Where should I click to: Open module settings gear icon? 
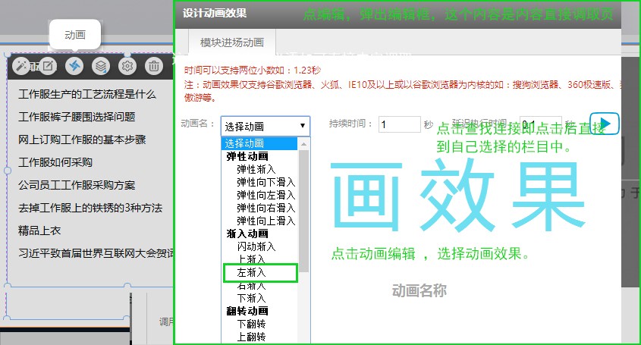pos(127,66)
